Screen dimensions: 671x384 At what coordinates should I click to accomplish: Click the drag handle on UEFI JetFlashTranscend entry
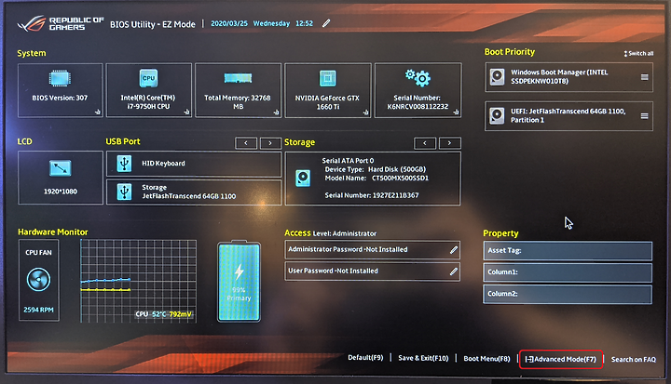645,116
